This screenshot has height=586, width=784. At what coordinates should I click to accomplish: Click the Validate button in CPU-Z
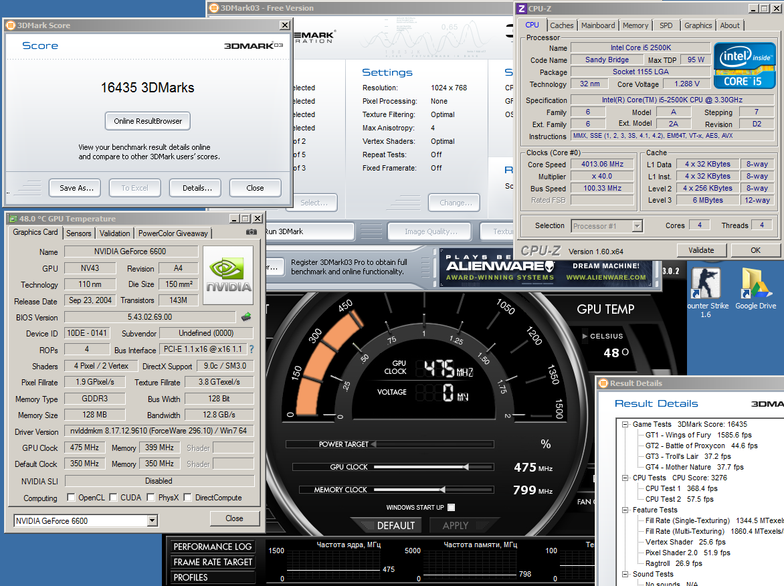[x=701, y=250]
